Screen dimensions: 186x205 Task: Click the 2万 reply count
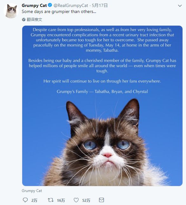click(34, 200)
